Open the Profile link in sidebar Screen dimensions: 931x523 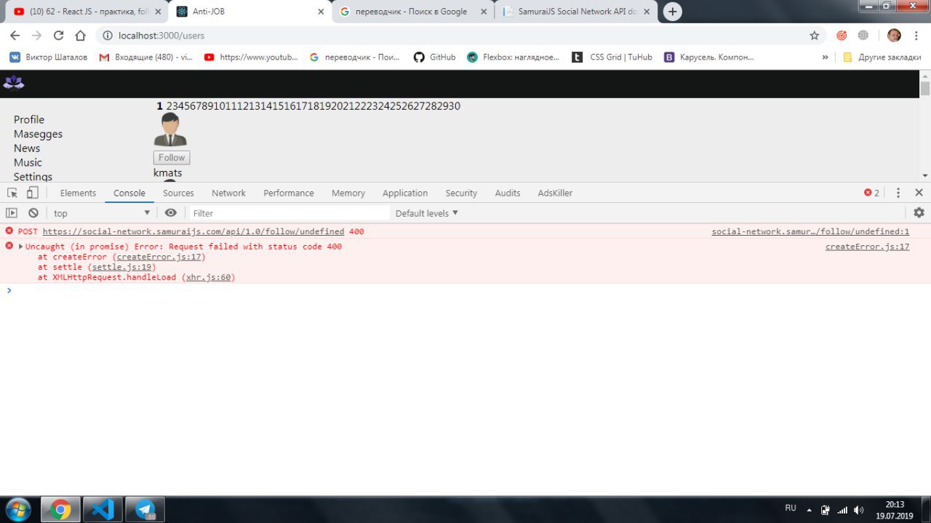29,119
